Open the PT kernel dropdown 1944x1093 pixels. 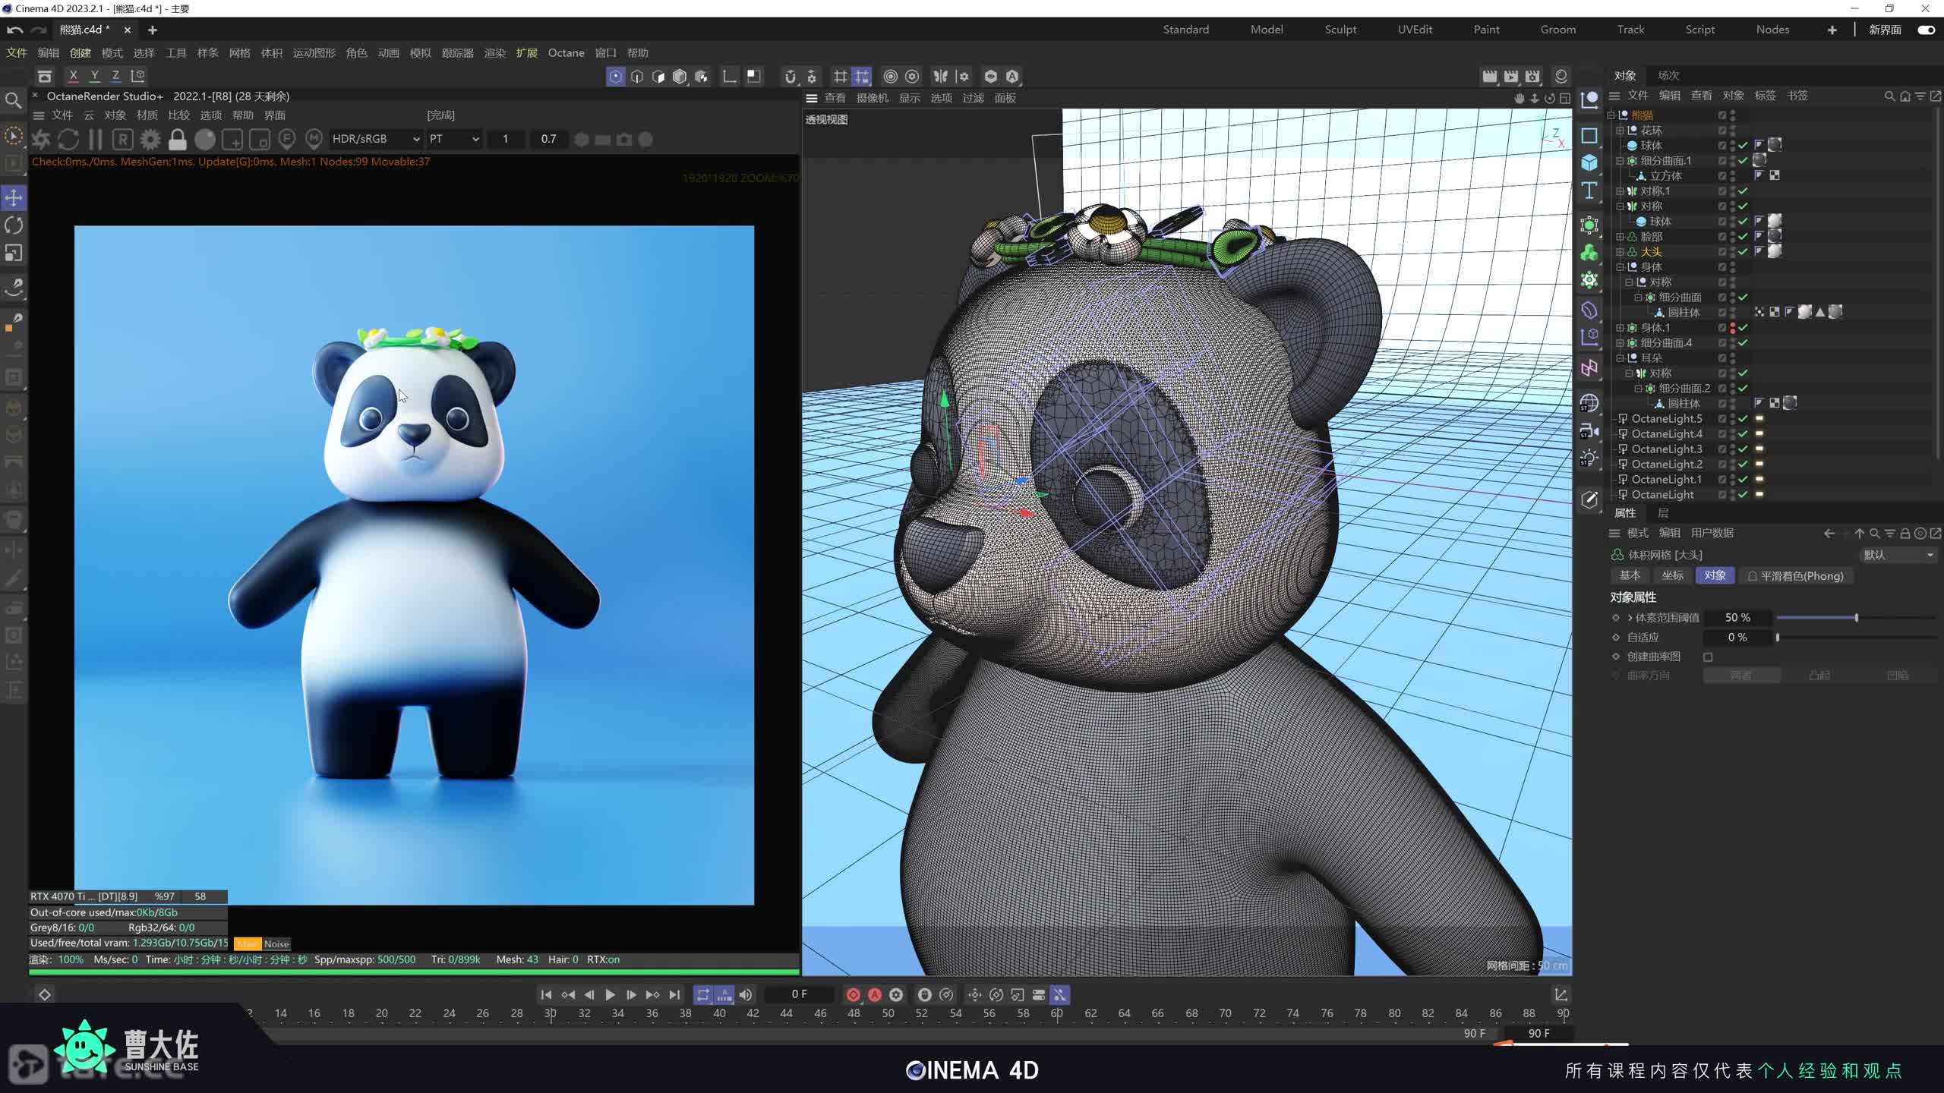(454, 139)
